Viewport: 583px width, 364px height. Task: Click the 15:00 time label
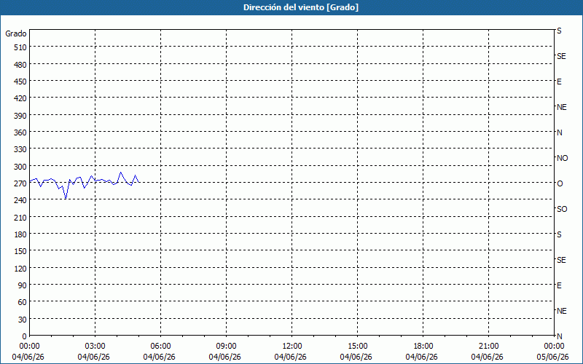357,347
